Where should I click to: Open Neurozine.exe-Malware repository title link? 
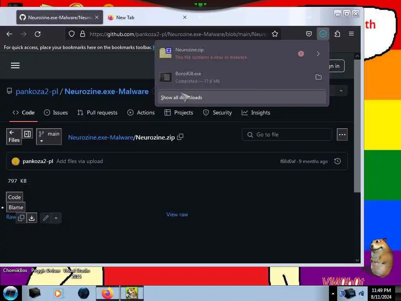pyautogui.click(x=107, y=91)
